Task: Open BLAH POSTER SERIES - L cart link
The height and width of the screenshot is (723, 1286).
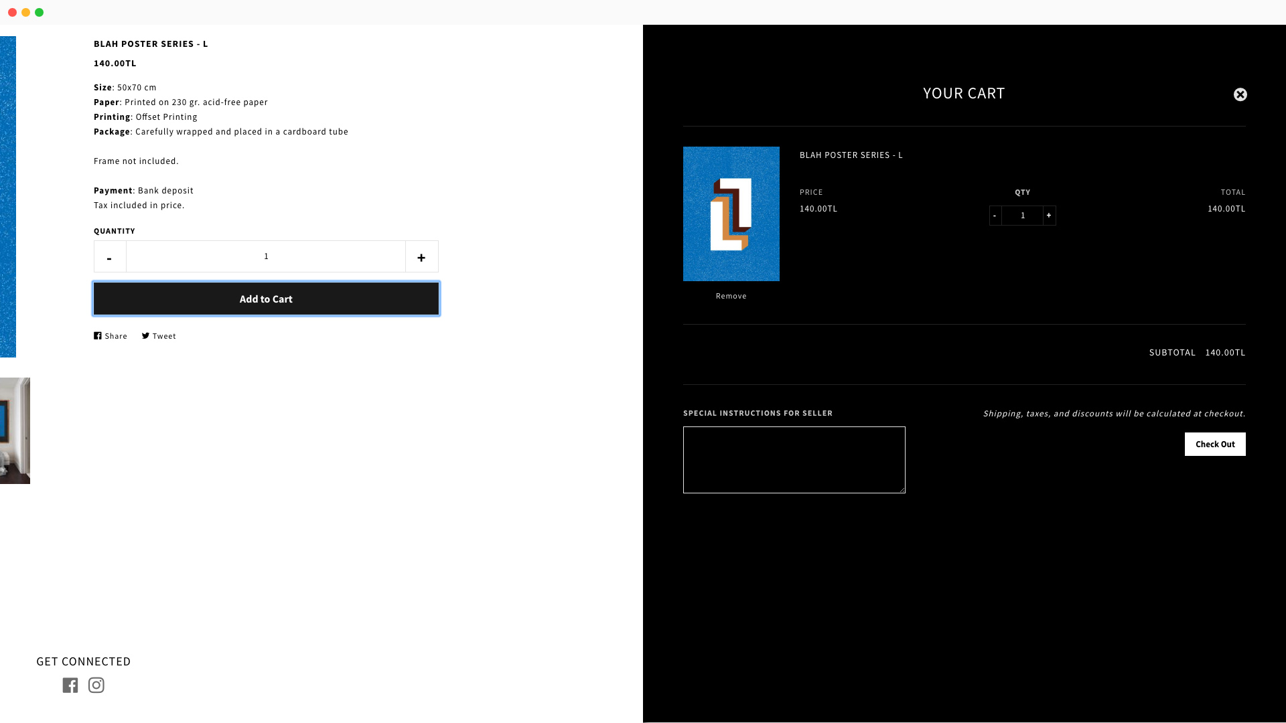Action: point(851,155)
